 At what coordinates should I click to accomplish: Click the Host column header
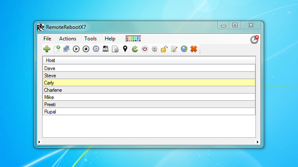coord(149,60)
